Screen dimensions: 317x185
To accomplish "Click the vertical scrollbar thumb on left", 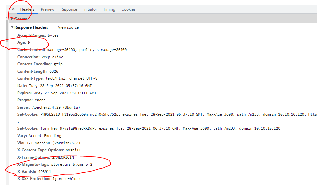I will click(7, 31).
